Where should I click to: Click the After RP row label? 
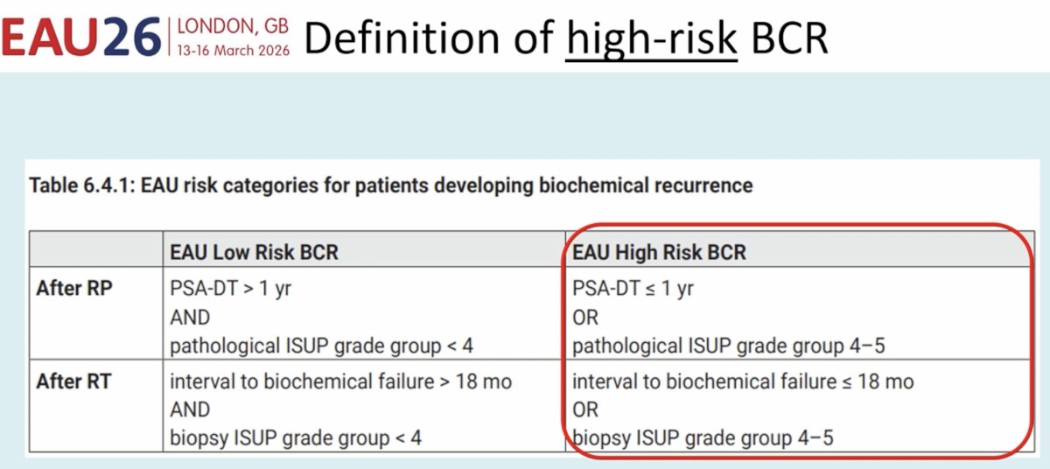(74, 288)
